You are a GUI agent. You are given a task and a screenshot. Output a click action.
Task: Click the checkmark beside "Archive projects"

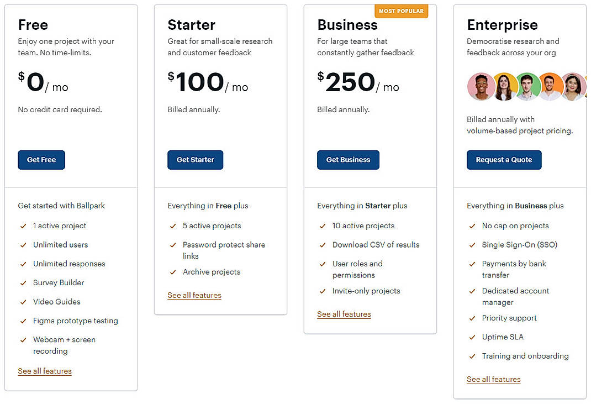[x=173, y=272]
